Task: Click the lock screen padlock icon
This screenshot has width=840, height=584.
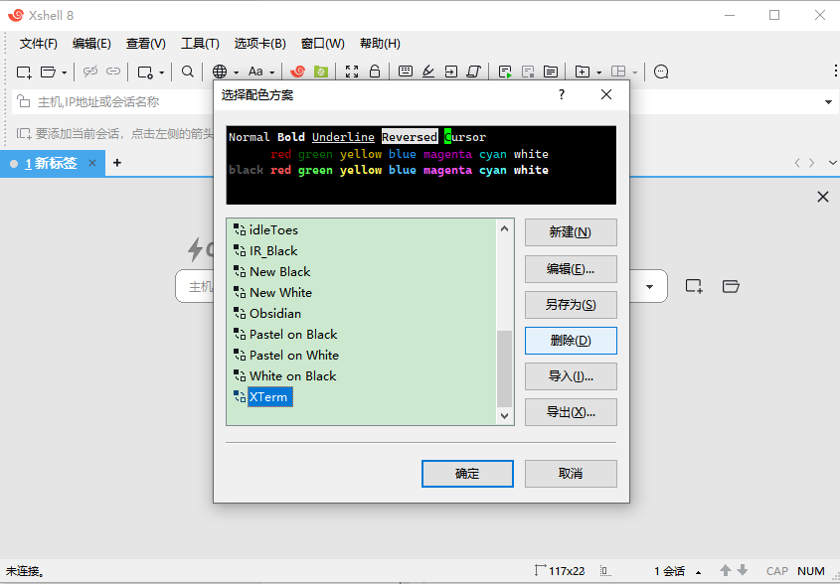Action: [x=375, y=72]
